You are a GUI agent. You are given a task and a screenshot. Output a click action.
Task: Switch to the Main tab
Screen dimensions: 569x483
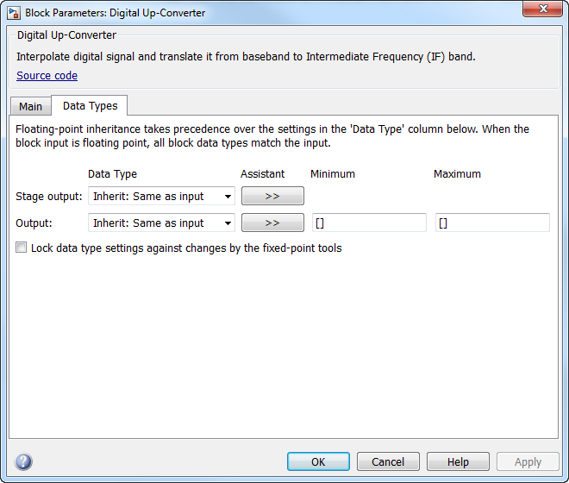tap(30, 106)
